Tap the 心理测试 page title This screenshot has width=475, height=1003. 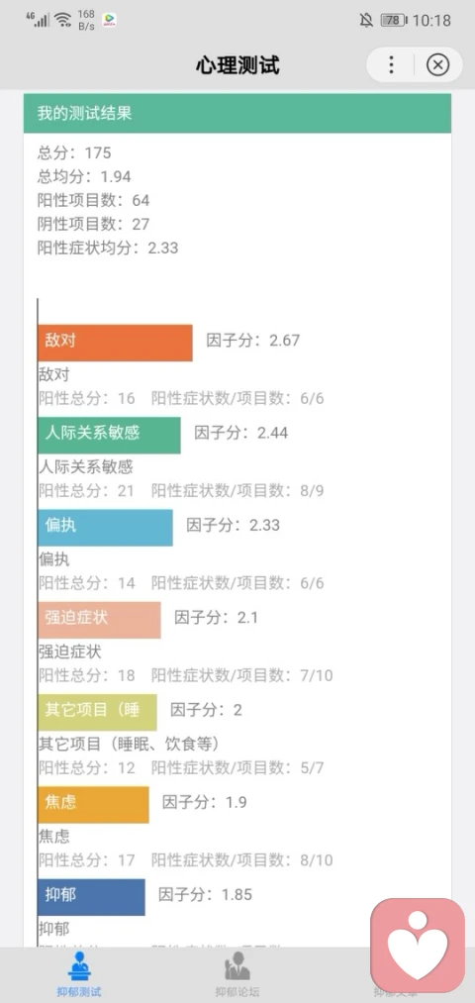237,64
